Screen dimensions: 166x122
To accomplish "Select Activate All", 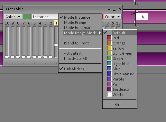I will pyautogui.click(x=80, y=53).
